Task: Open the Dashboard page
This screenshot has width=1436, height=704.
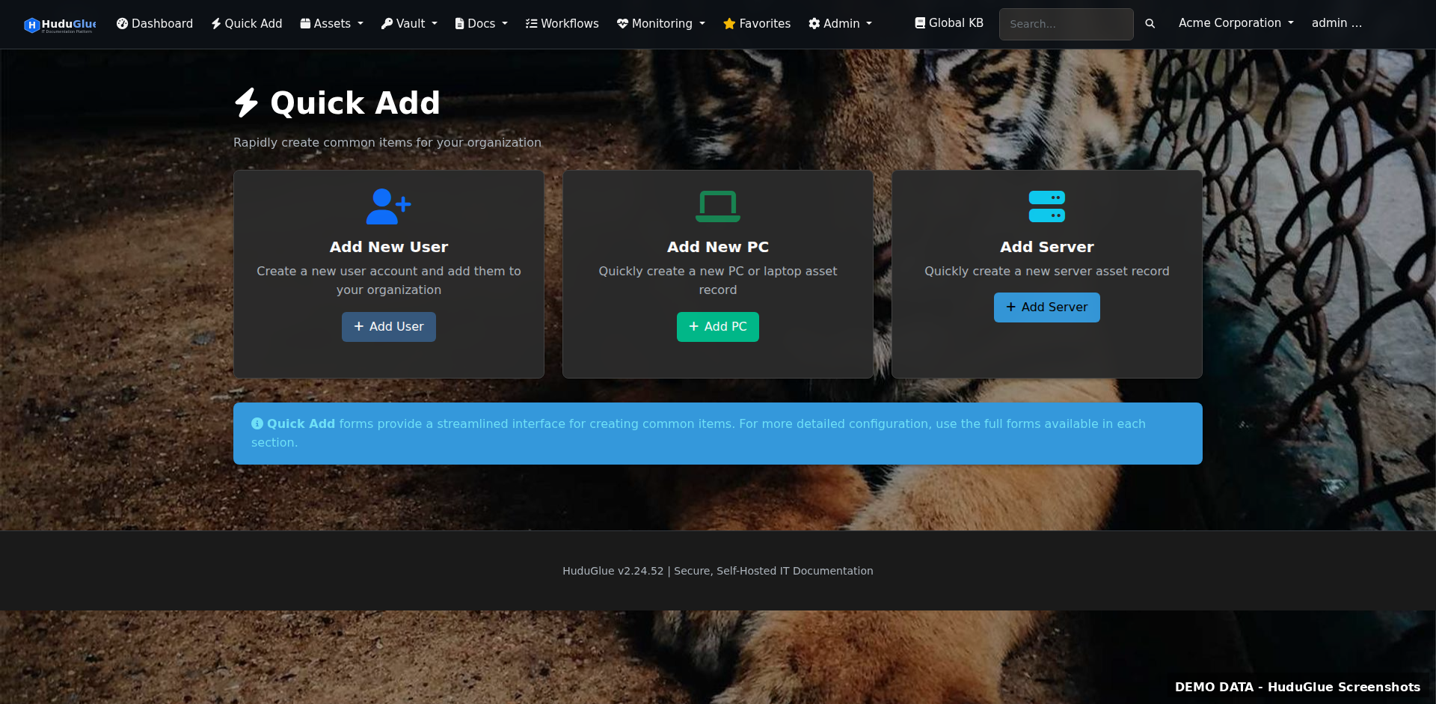Action: point(155,24)
